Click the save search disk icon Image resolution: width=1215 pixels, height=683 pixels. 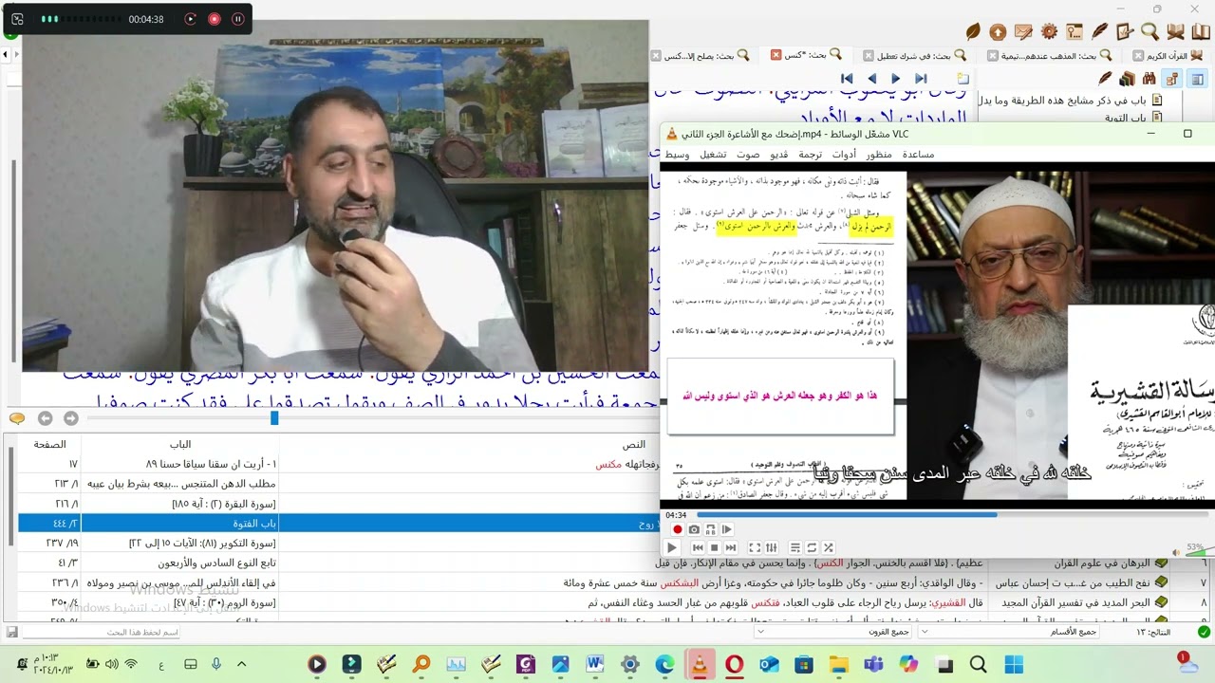[11, 632]
